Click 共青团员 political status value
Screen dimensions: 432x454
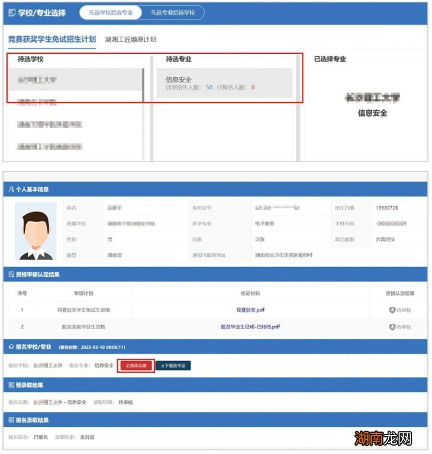385,239
